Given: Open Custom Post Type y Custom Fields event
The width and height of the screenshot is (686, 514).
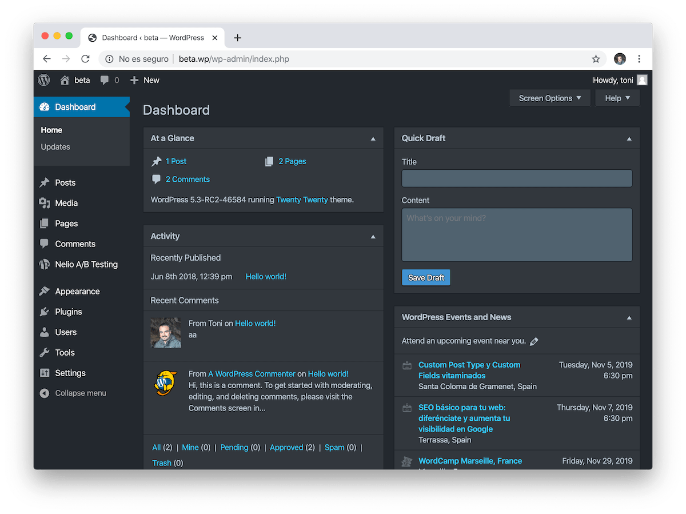Looking at the screenshot, I should 469,370.
